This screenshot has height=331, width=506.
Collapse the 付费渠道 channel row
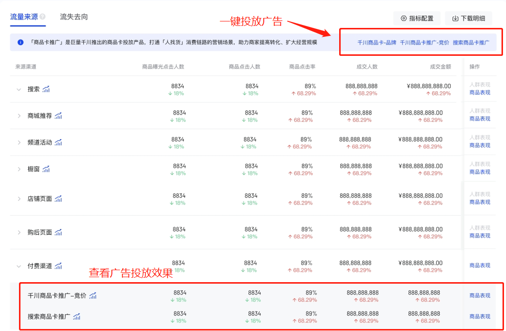tap(18, 266)
